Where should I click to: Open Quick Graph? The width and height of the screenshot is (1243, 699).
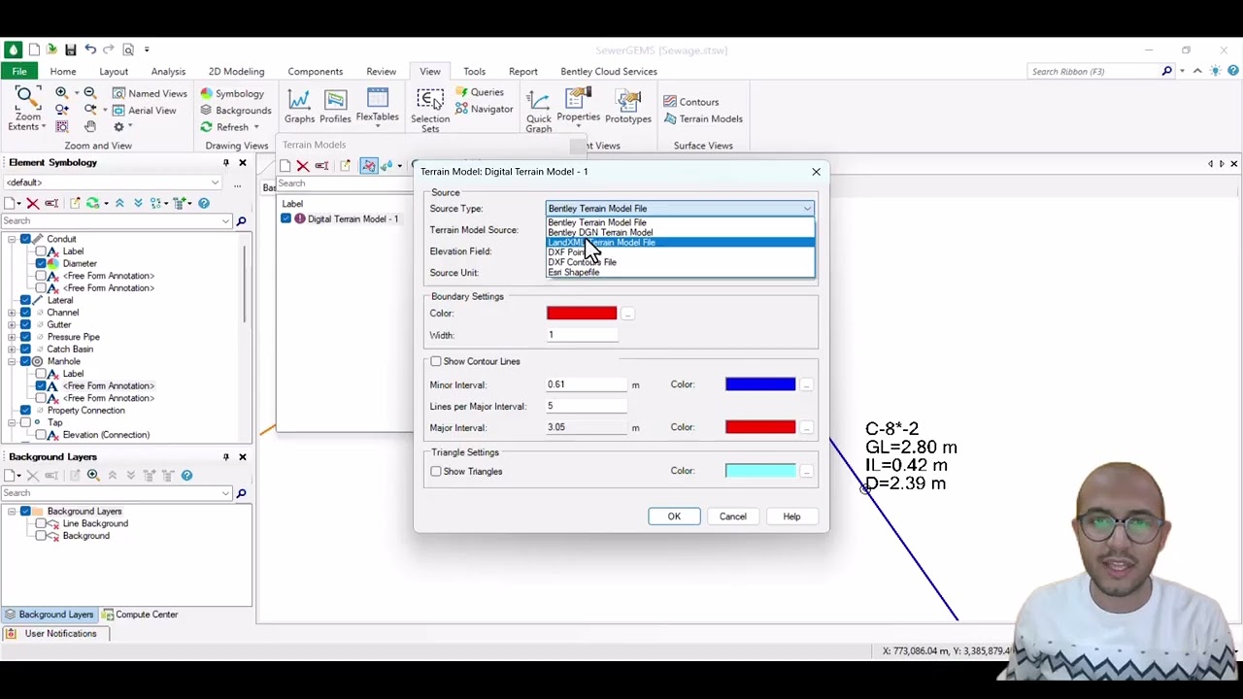pyautogui.click(x=539, y=110)
